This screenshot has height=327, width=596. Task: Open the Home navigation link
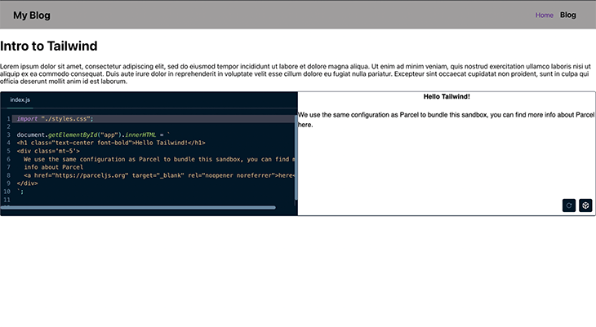click(x=545, y=15)
